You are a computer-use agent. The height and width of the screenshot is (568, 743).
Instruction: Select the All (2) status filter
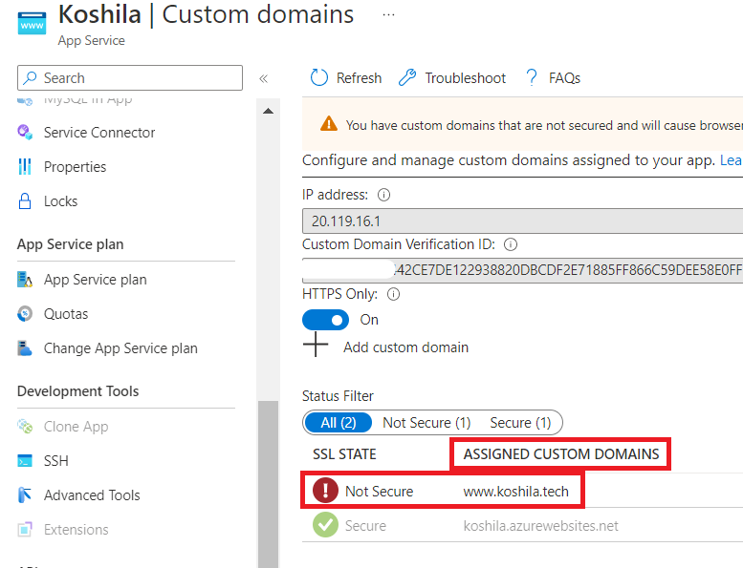pyautogui.click(x=339, y=422)
